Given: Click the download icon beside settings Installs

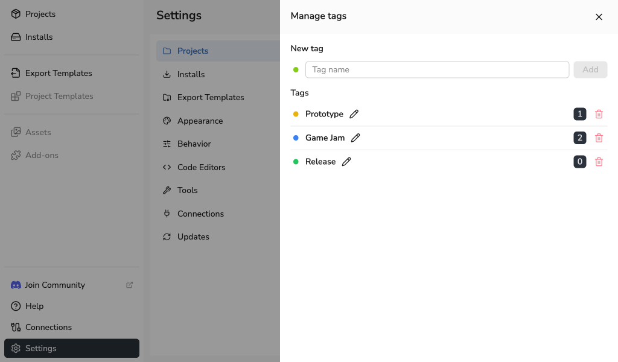Looking at the screenshot, I should click(167, 74).
